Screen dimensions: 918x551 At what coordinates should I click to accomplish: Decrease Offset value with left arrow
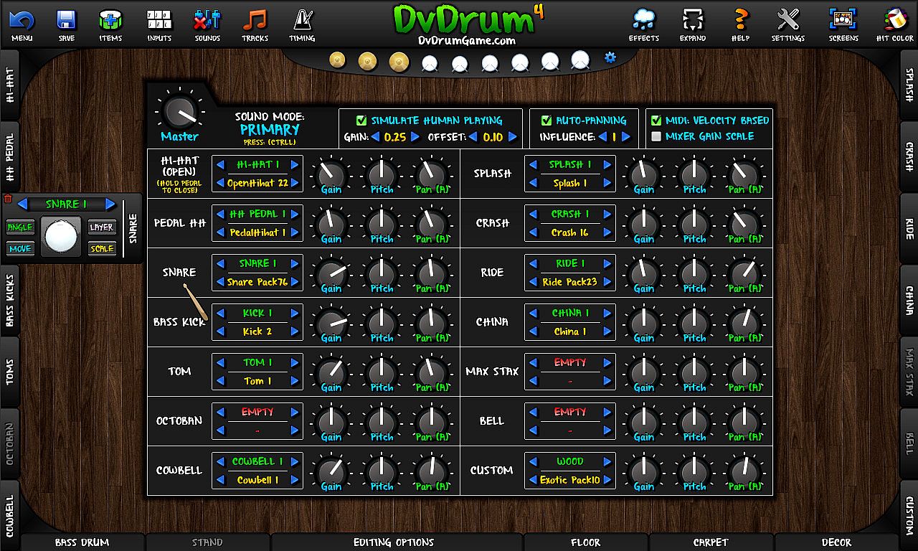pos(472,137)
